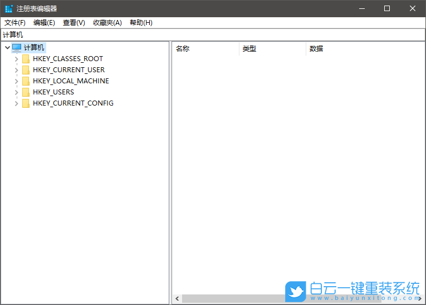
Task: Click the HKEY_CURRENT_USER folder icon
Action: click(26, 70)
